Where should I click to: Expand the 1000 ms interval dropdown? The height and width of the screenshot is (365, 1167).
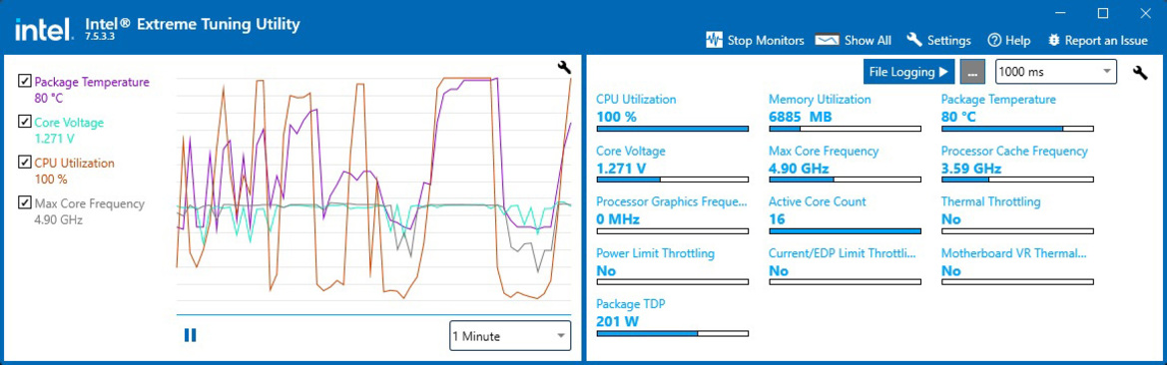coord(1056,72)
